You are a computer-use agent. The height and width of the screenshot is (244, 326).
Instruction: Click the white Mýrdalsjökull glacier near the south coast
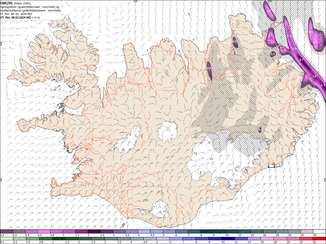159,210
